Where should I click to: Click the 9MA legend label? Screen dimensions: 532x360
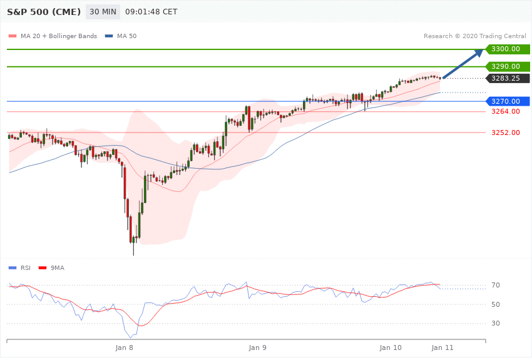58,268
